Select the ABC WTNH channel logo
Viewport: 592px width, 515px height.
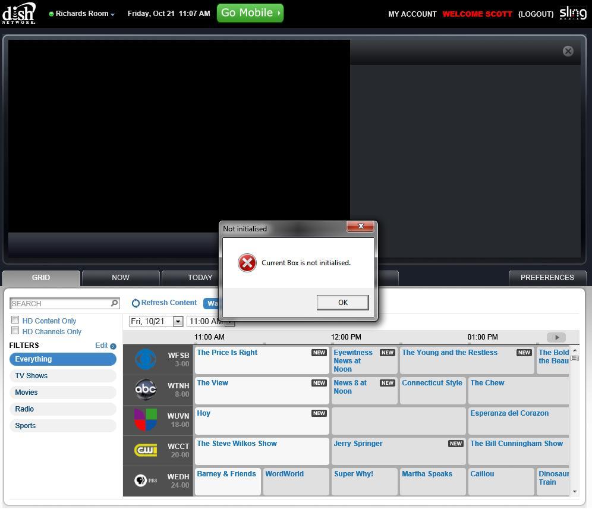[146, 390]
